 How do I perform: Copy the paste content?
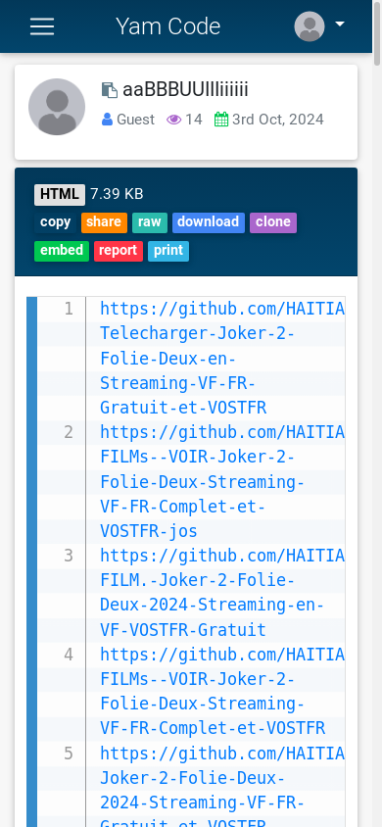click(x=55, y=222)
